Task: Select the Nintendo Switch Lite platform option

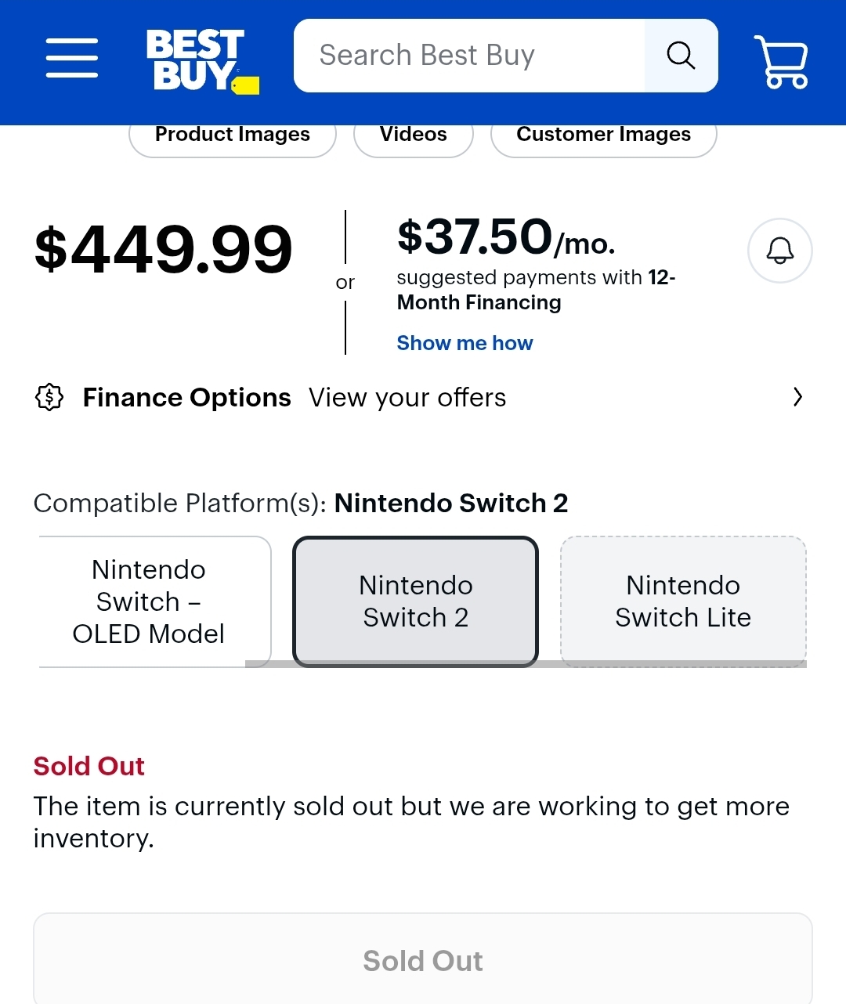Action: (683, 601)
